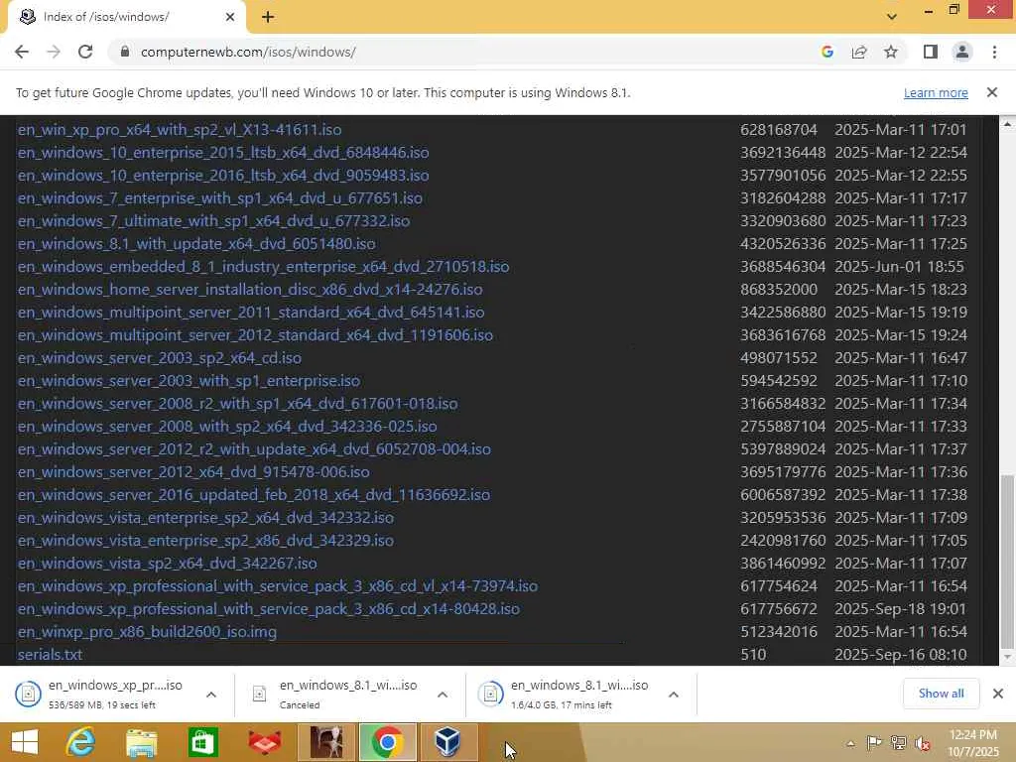Go forward using the forward arrow
1016x762 pixels.
(54, 52)
